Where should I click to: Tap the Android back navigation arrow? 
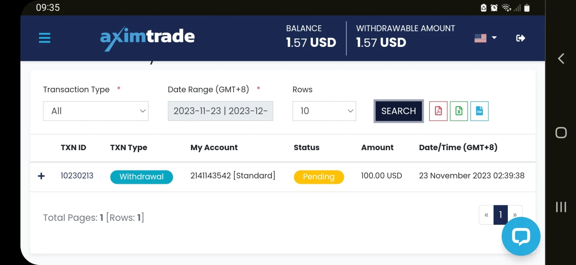tap(561, 58)
